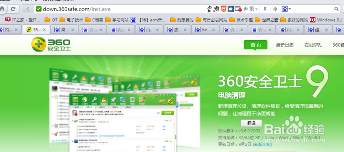Image resolution: width=344 pixels, height=152 pixels.
Task: Click the blue arrow extension icon
Action: pyautogui.click(x=230, y=9)
